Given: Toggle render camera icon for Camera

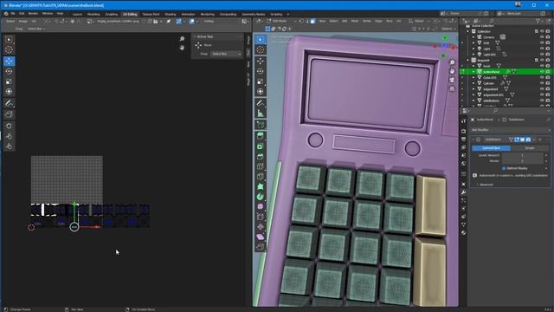Looking at the screenshot, I should click(x=548, y=37).
